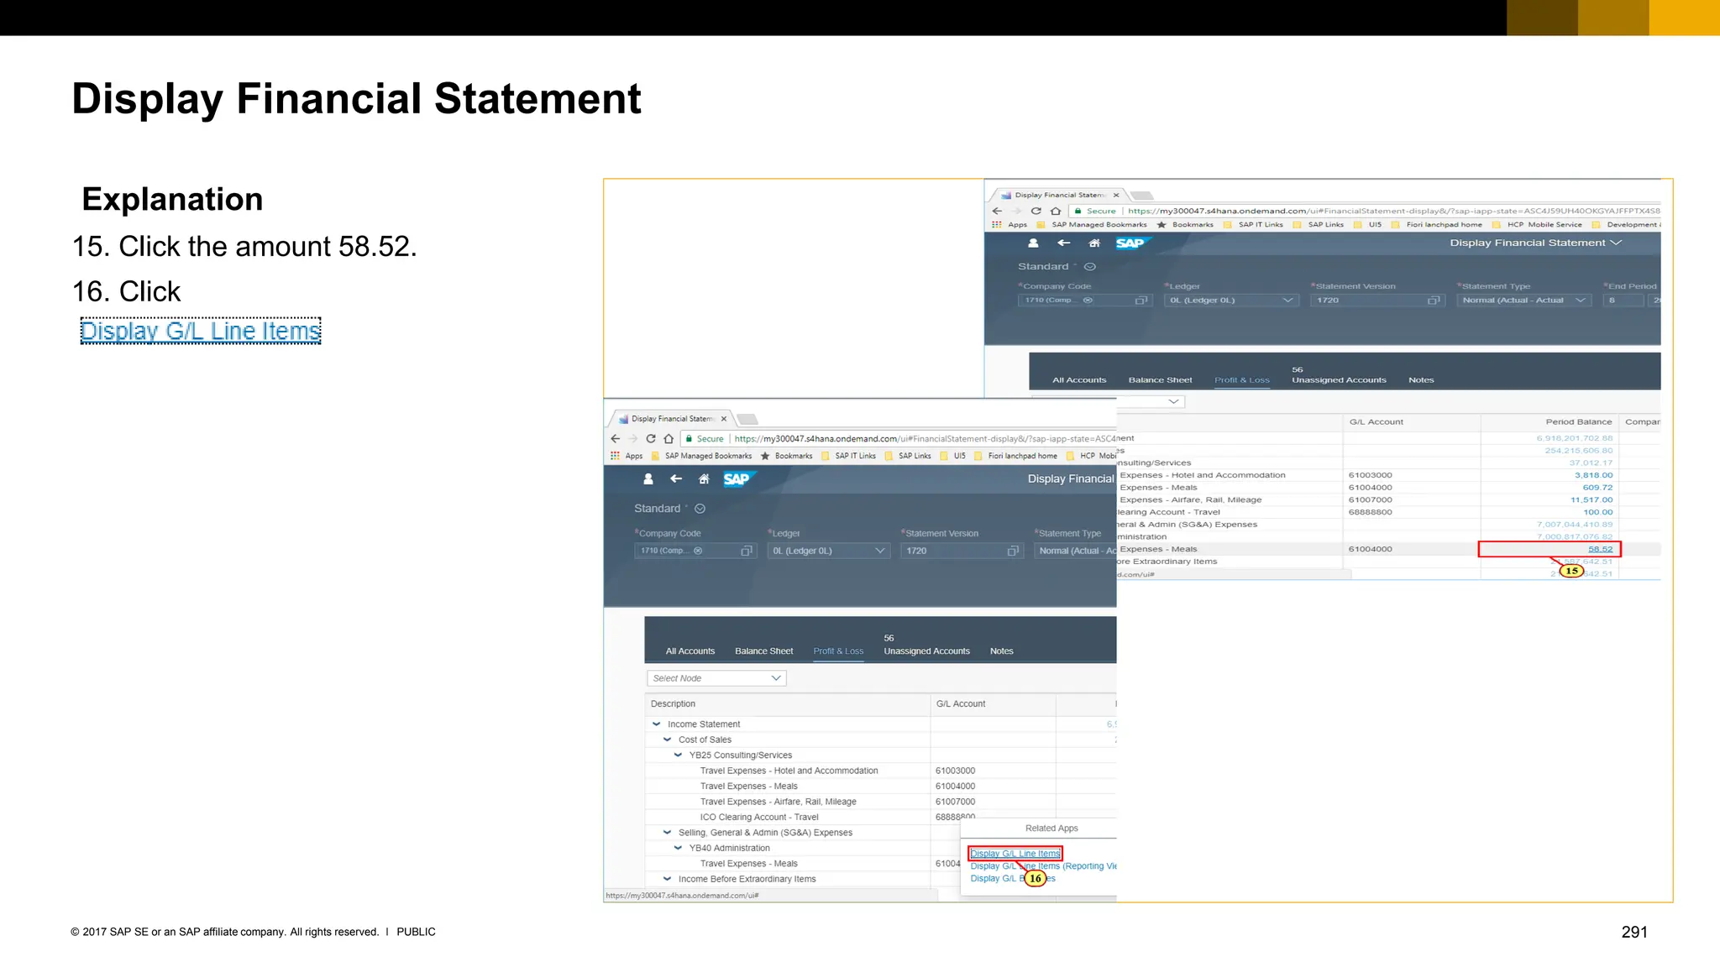
Task: Reload the page in lower-left browser window
Action: tap(651, 438)
